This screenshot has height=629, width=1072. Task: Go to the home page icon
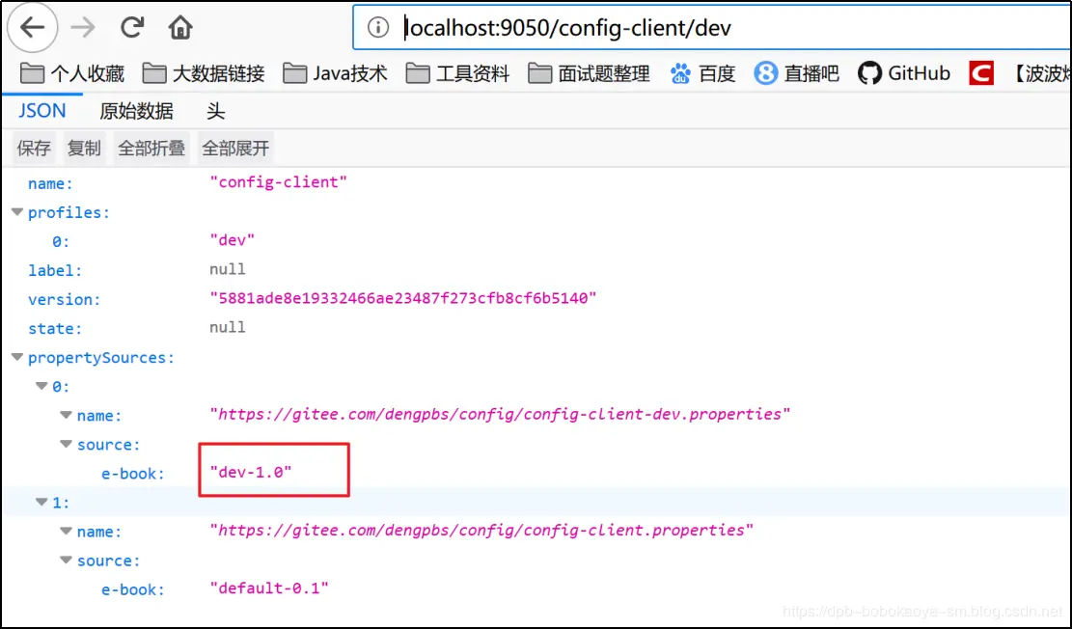180,27
